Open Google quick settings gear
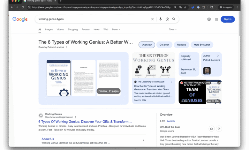Viewport: 249px width, 150px height. click(x=209, y=19)
